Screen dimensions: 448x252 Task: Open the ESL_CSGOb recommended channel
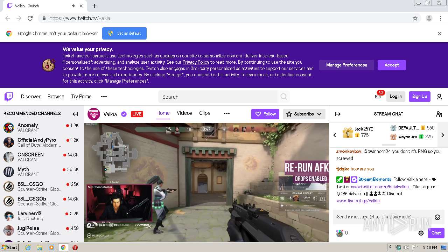(x=42, y=201)
